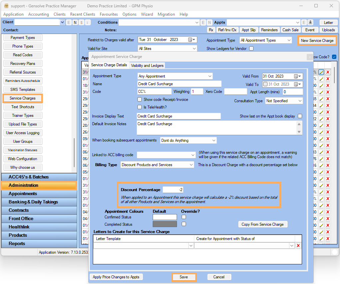Click the Copy From Service Charge button

262,224
